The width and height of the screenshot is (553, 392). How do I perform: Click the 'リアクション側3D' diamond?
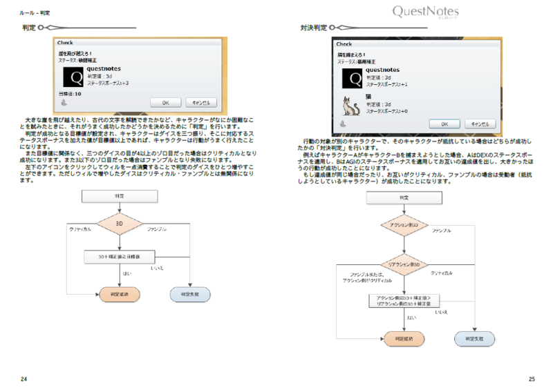(x=404, y=264)
